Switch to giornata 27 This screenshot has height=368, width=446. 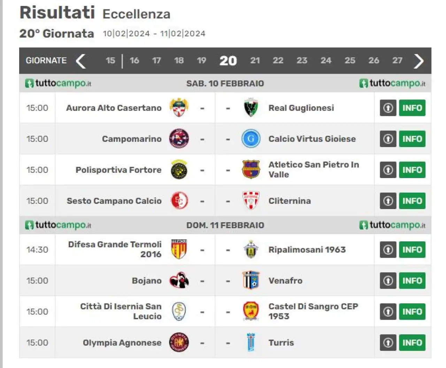coord(397,61)
